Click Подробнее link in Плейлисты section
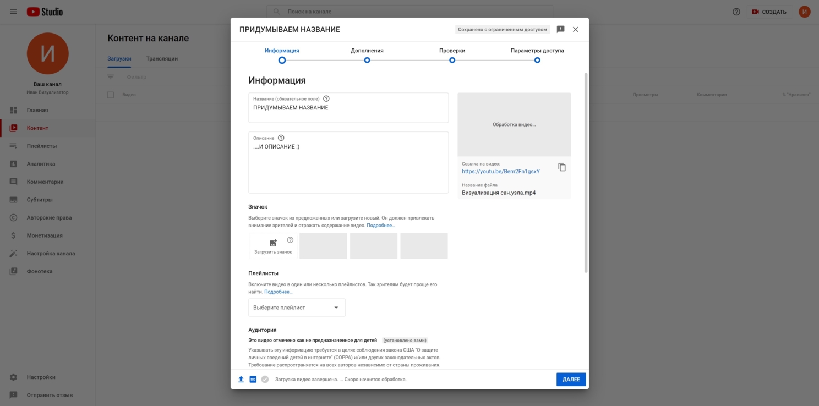The width and height of the screenshot is (819, 406). click(279, 292)
